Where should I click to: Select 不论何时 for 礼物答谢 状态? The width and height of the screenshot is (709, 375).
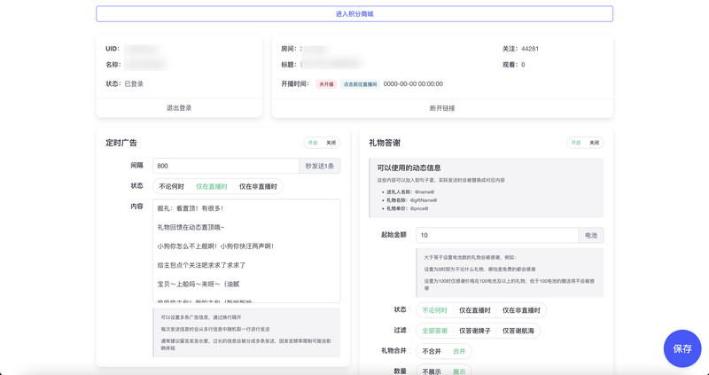434,310
